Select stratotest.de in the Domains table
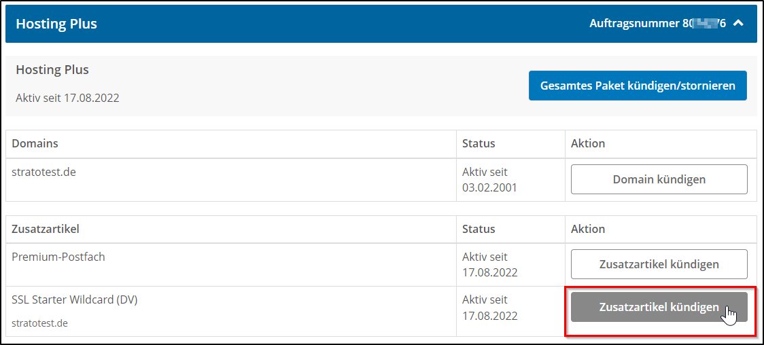The height and width of the screenshot is (345, 764). 44,172
